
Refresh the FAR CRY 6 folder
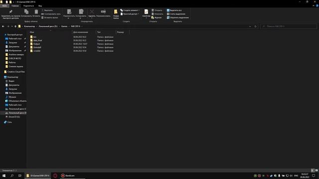pyautogui.click(x=256, y=26)
